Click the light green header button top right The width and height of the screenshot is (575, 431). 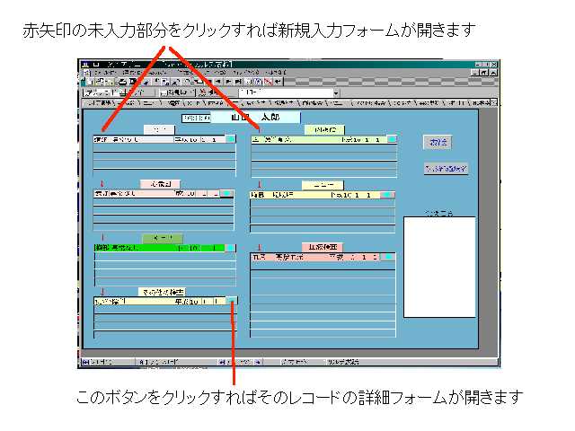(x=324, y=129)
